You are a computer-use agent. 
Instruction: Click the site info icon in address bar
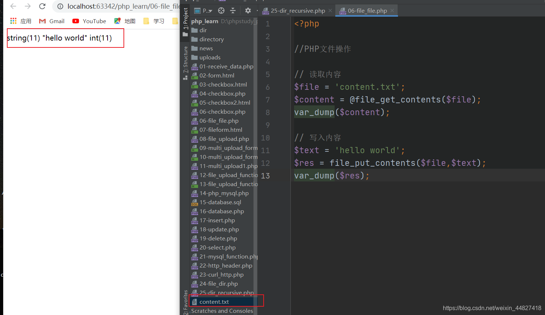60,7
